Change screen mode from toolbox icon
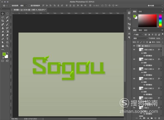This screenshot has height=120, width=164. (x=7, y=61)
